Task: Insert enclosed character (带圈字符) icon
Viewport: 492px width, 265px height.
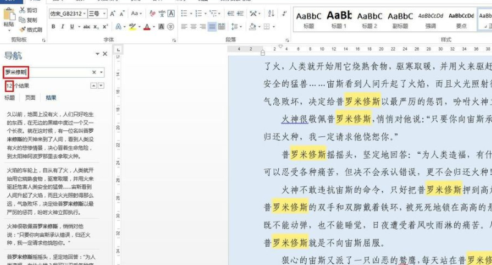Action: coord(171,27)
